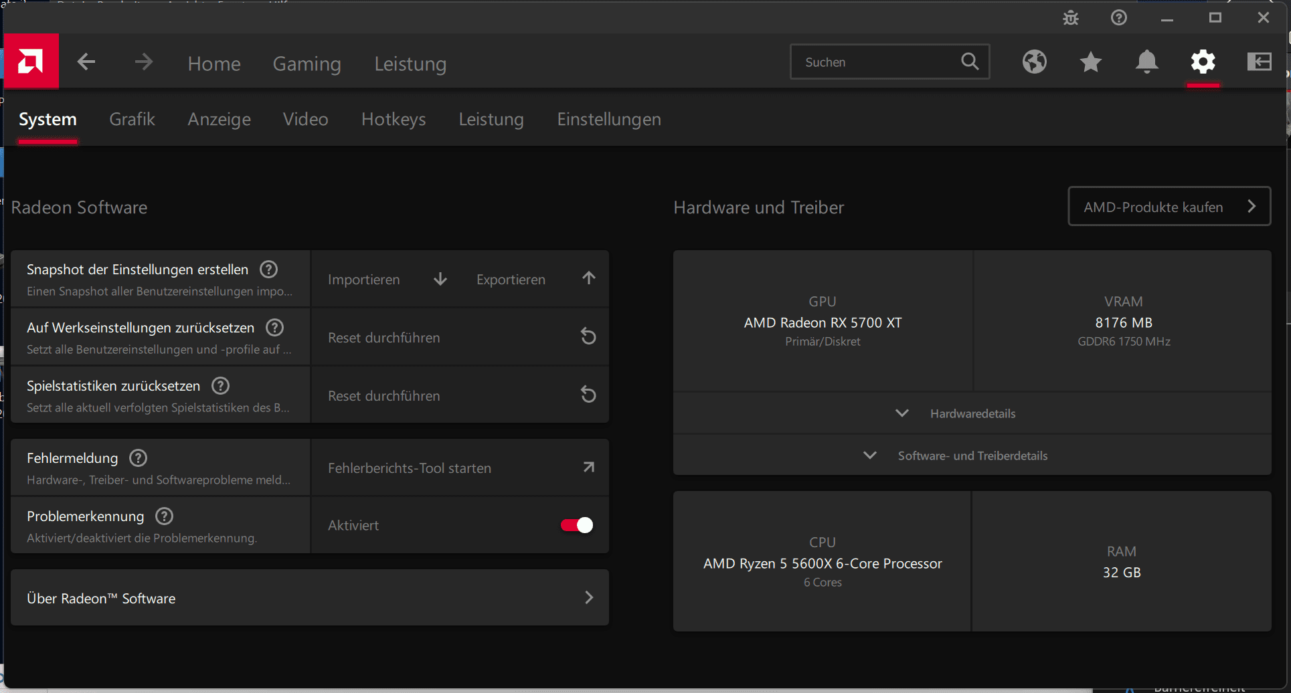
Task: Click the Aktiviert status text
Action: click(x=353, y=525)
